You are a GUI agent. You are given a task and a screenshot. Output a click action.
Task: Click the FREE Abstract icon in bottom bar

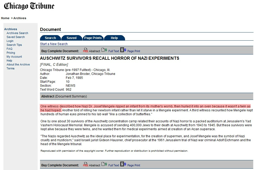point(86,164)
